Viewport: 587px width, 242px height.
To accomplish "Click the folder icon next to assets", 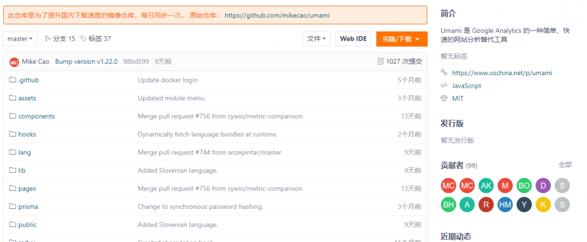I will (x=13, y=97).
